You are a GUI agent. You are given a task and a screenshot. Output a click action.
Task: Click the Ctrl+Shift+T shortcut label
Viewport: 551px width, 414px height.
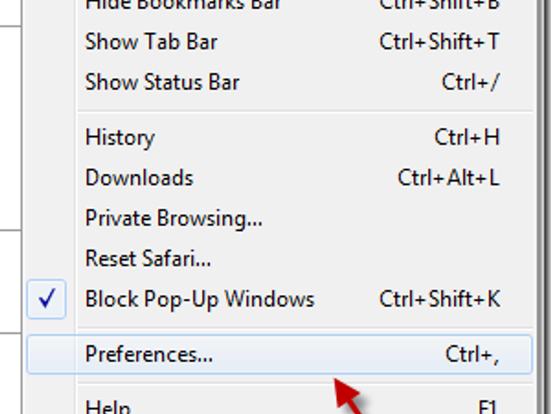[x=439, y=42]
